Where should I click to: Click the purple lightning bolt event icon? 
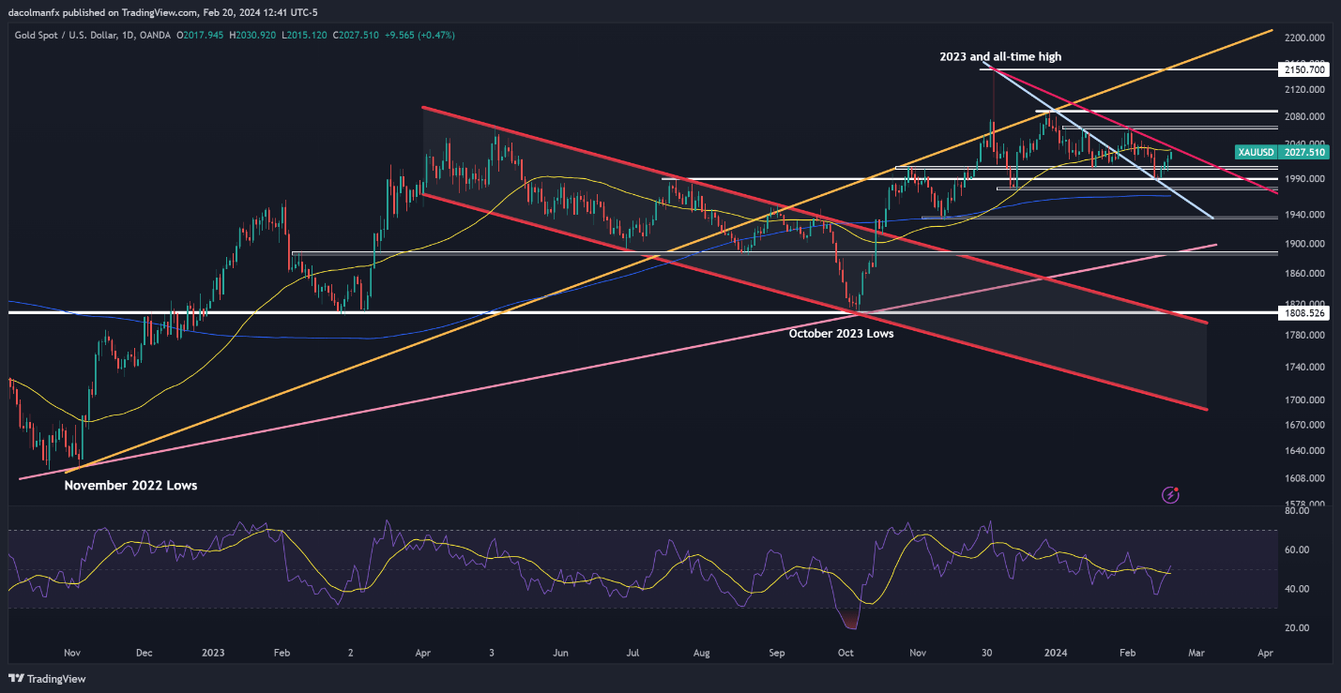coord(1170,494)
